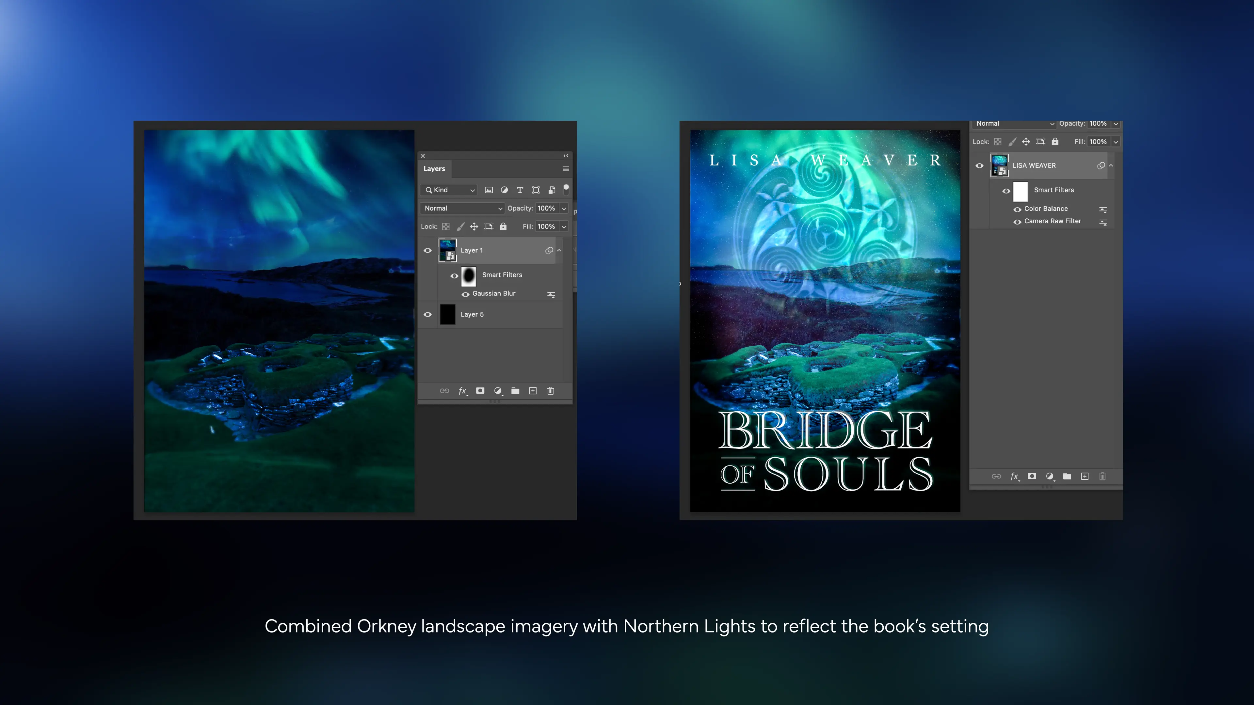The width and height of the screenshot is (1254, 705).
Task: Open Opacity slider arrow in left panel
Action: click(x=564, y=209)
